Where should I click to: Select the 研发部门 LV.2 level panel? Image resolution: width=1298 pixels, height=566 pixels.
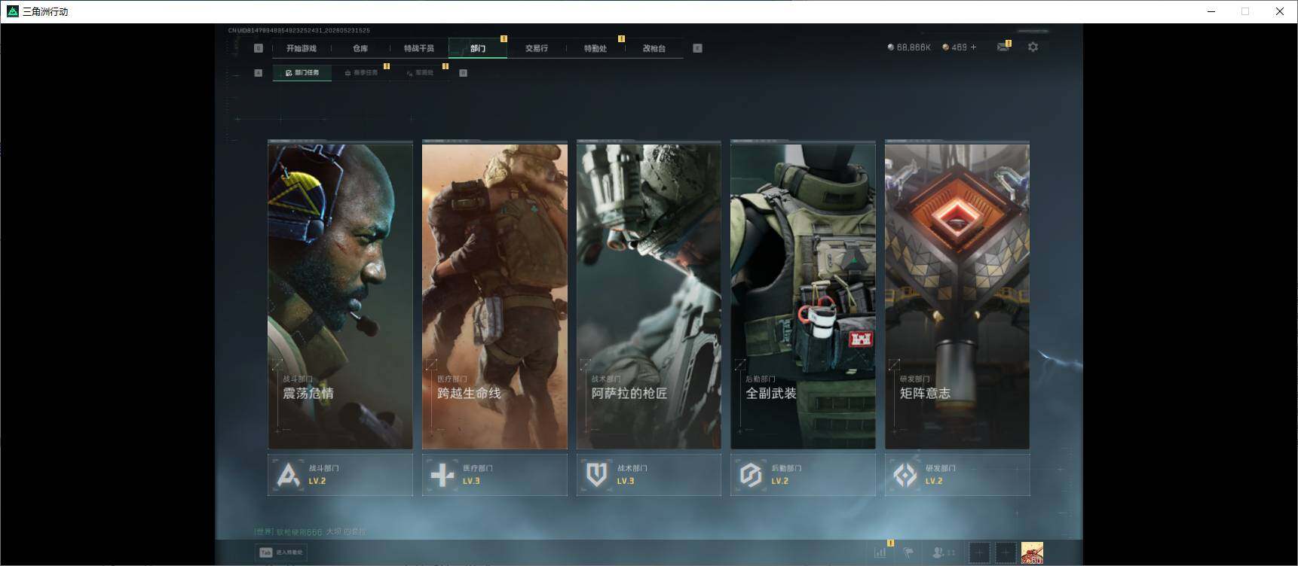point(957,474)
